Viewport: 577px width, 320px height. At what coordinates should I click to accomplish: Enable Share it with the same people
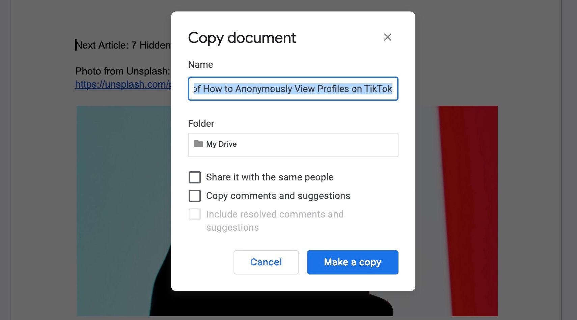click(x=195, y=177)
